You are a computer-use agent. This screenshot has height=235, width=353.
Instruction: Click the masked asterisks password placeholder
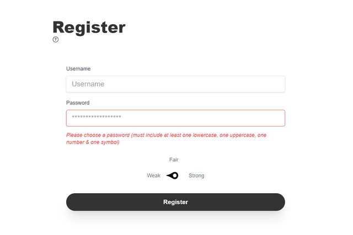tap(97, 118)
